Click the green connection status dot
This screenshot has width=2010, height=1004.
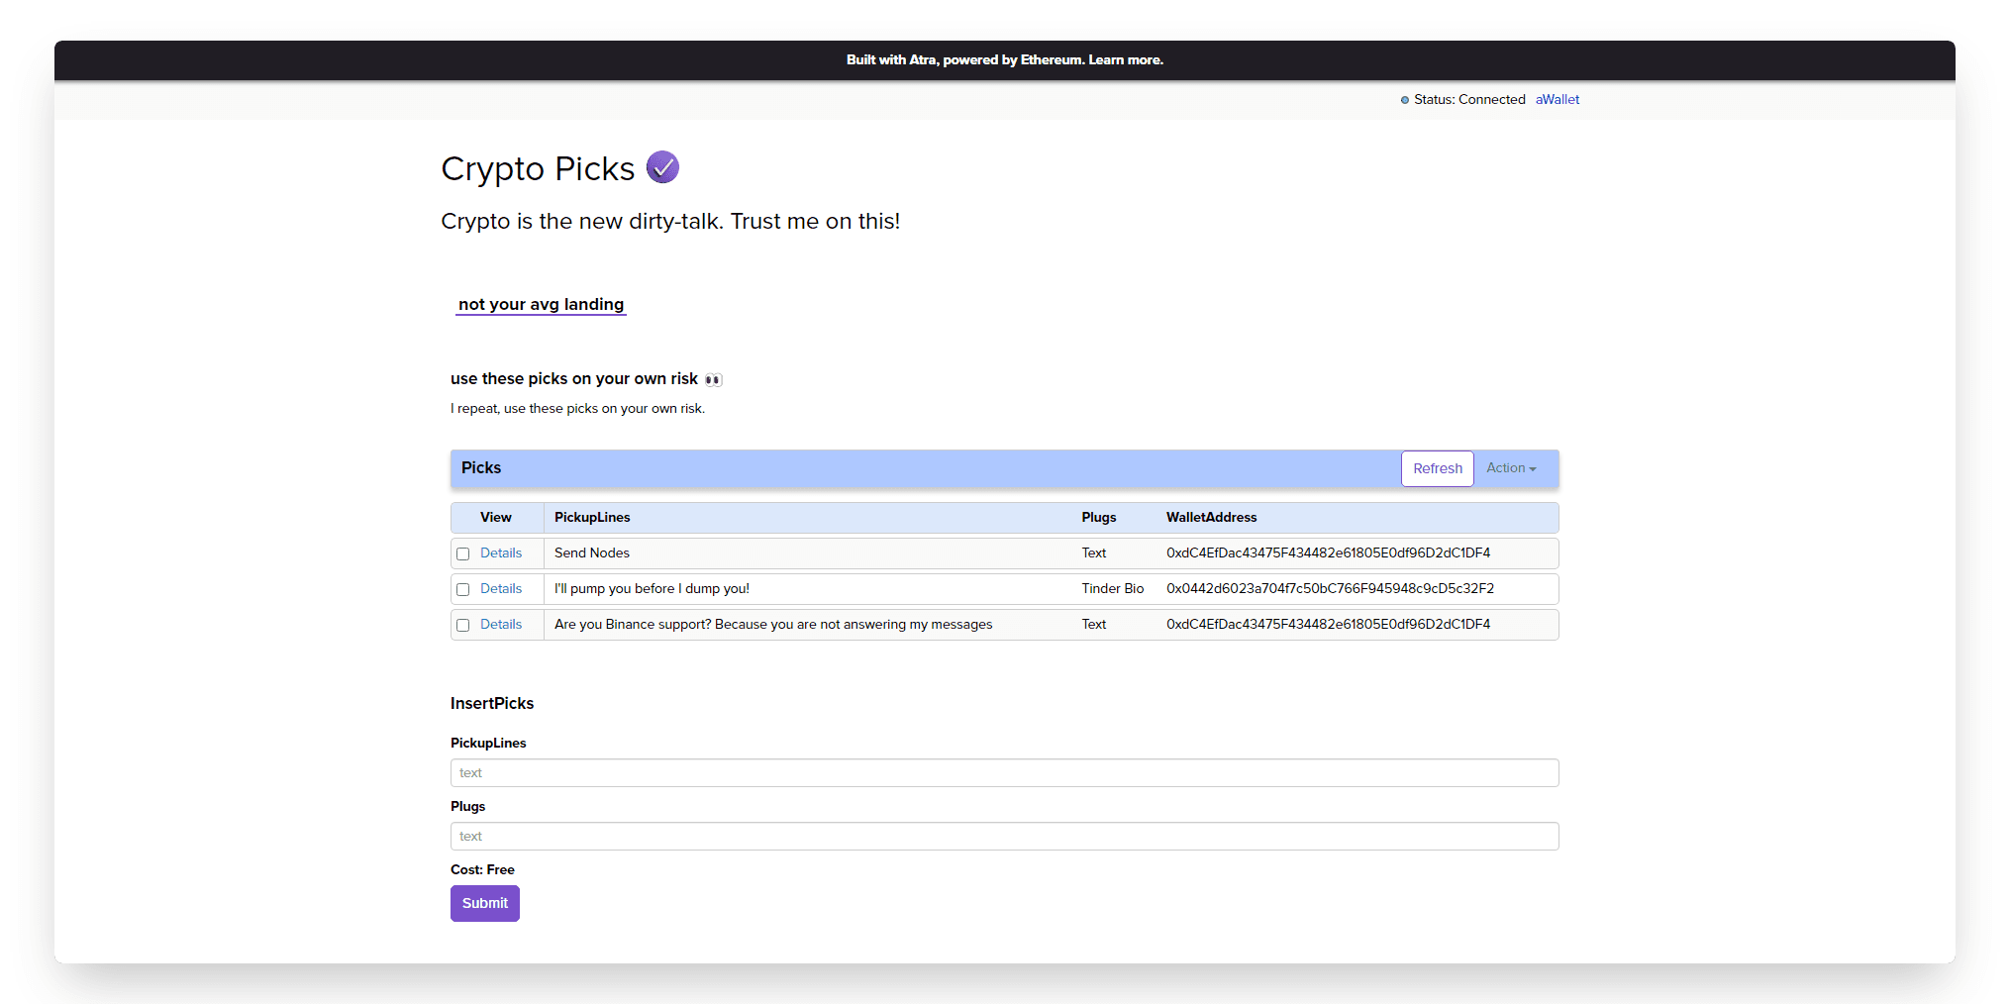[1404, 100]
